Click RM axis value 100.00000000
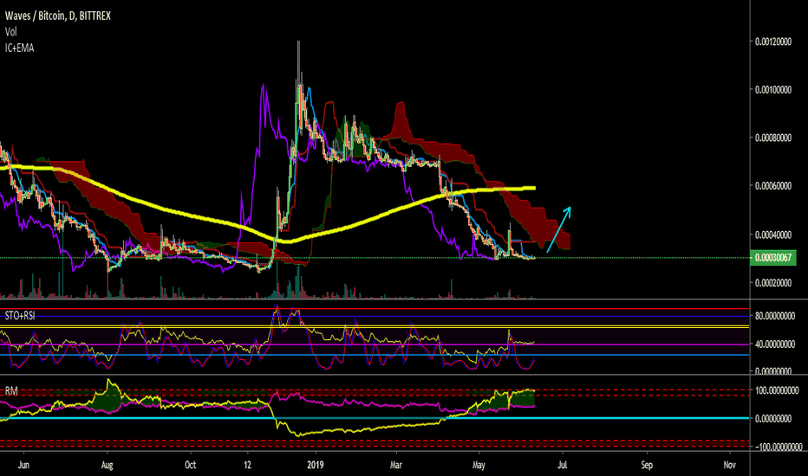The image size is (808, 476). [x=777, y=390]
